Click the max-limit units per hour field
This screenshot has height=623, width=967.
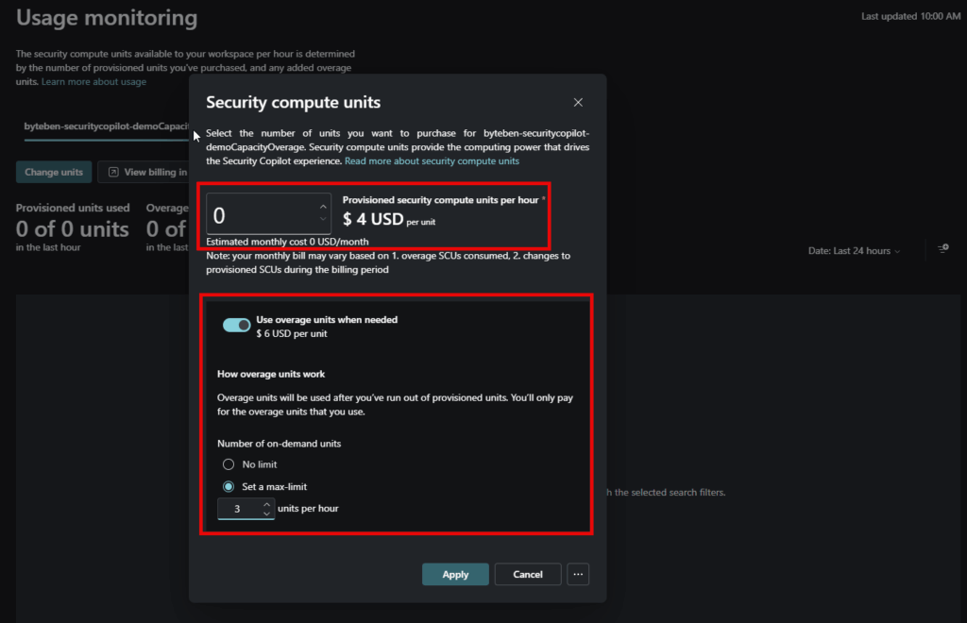238,509
